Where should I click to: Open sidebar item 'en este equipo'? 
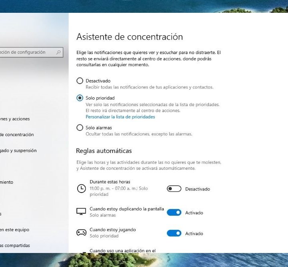[x=15, y=230]
